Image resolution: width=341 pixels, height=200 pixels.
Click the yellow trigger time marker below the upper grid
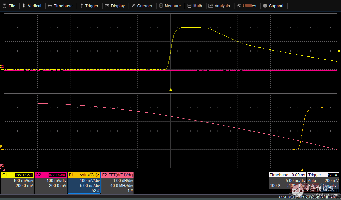tap(171, 89)
